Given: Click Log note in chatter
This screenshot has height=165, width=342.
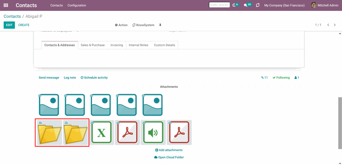Looking at the screenshot, I should point(70,78).
